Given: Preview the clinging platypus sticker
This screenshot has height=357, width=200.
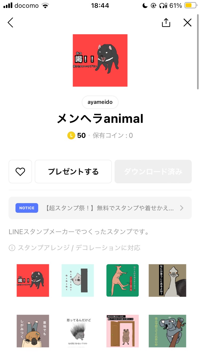Looking at the screenshot, I should click(x=33, y=331).
